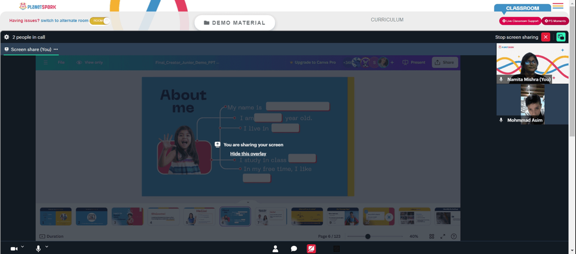Open the Screen share tab options ellipsis
Viewport: 576px width, 254px height.
(56, 50)
